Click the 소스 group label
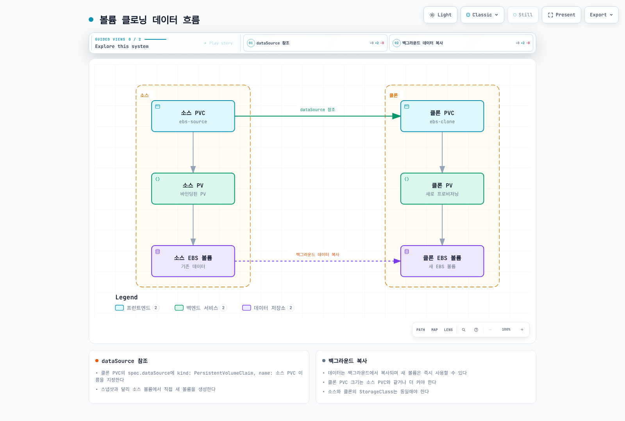The height and width of the screenshot is (421, 625). [145, 95]
